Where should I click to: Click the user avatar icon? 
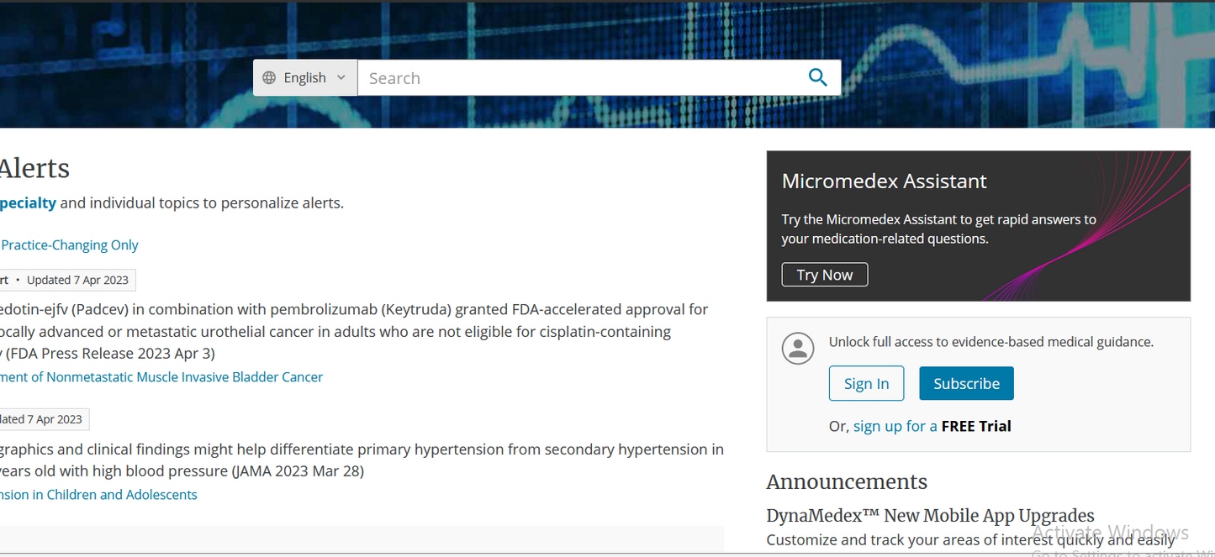[x=798, y=348]
